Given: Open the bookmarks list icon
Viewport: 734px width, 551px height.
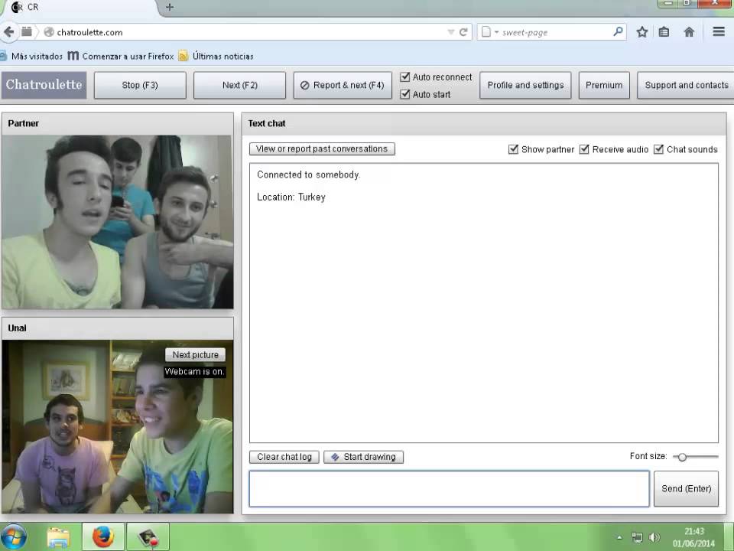Looking at the screenshot, I should [x=664, y=32].
